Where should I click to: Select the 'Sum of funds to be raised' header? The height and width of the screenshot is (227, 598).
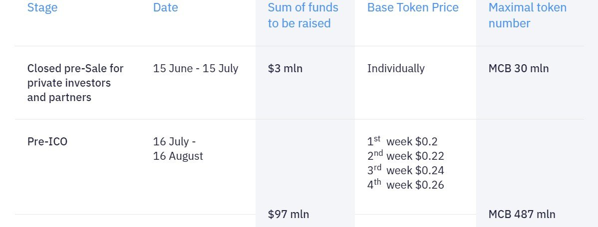[303, 15]
